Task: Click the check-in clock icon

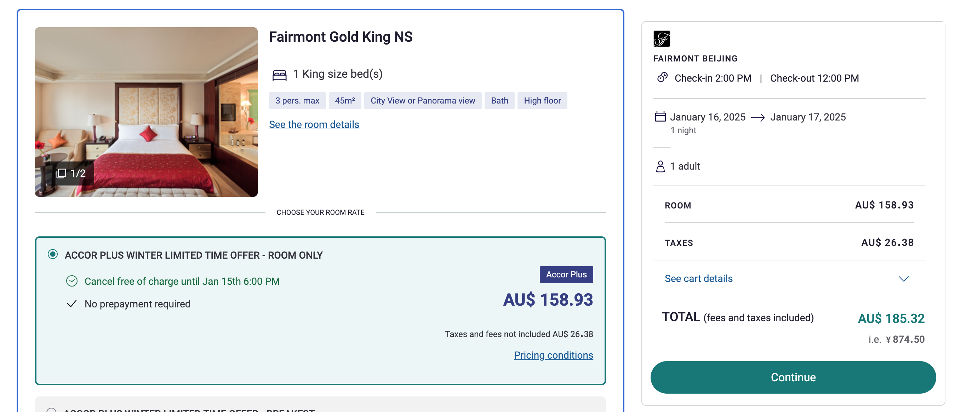Action: (x=662, y=77)
